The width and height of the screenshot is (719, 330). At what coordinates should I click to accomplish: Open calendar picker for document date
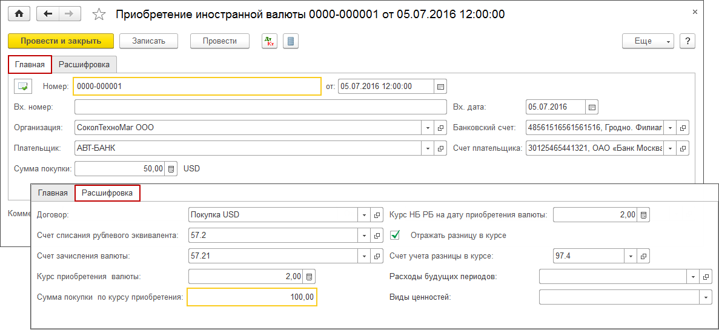(x=441, y=86)
